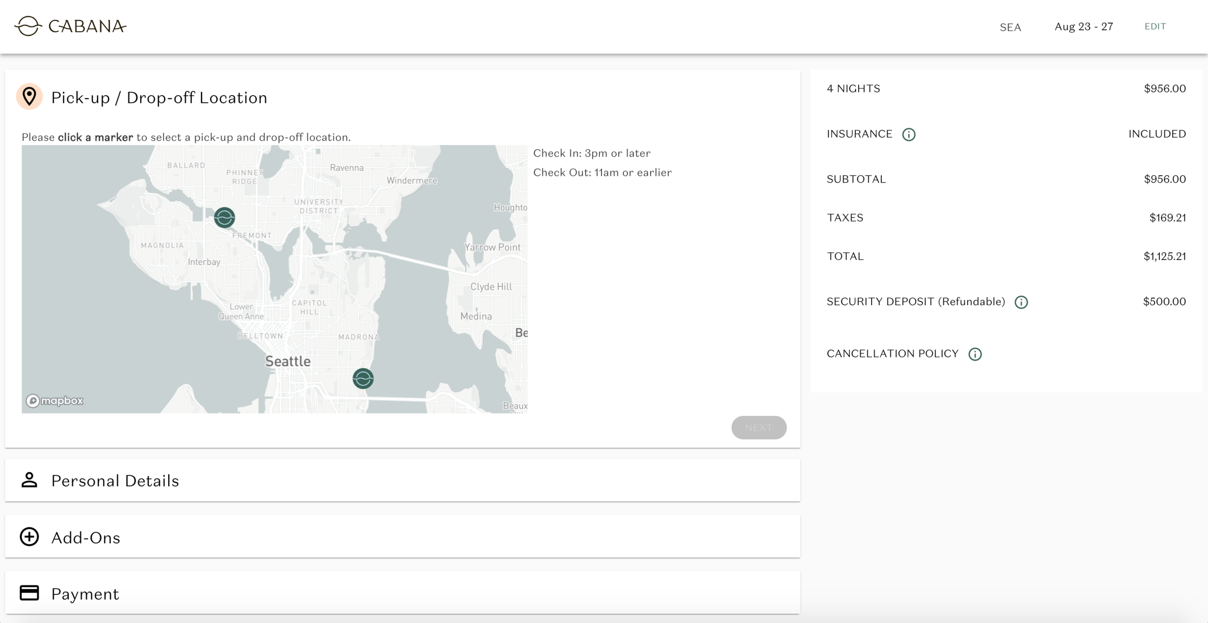This screenshot has height=623, width=1208.
Task: Select the map marker south of Madrona
Action: point(363,378)
